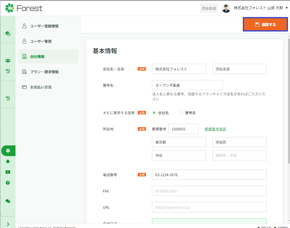The width and height of the screenshot is (290, 228).
Task: Click the 建物名・号室 field
Action: (239, 155)
